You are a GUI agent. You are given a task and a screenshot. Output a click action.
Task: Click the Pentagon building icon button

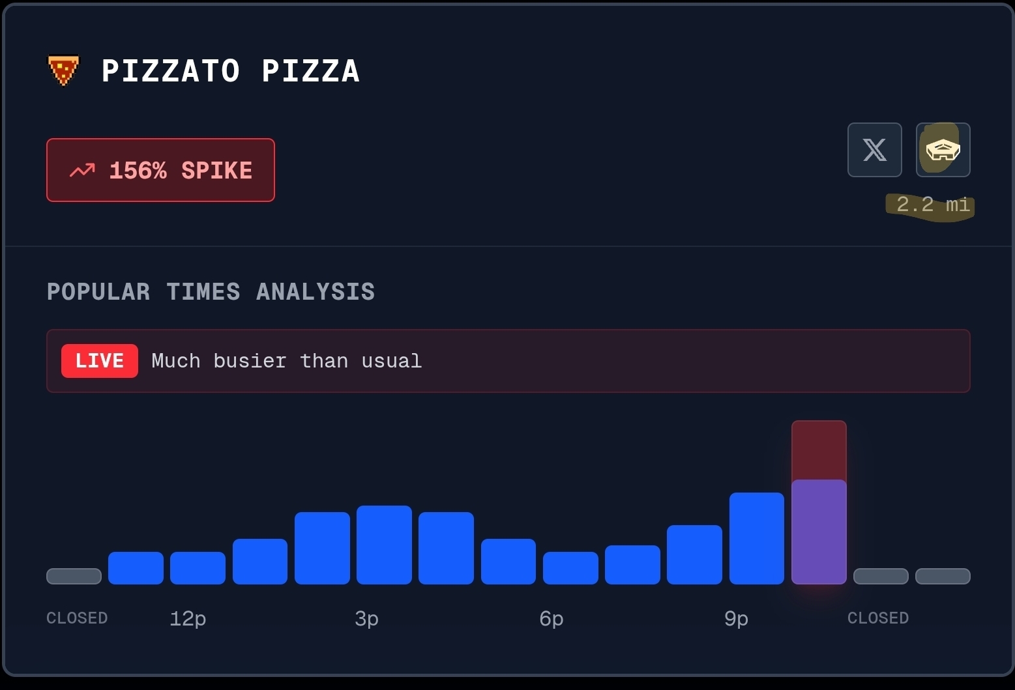943,150
